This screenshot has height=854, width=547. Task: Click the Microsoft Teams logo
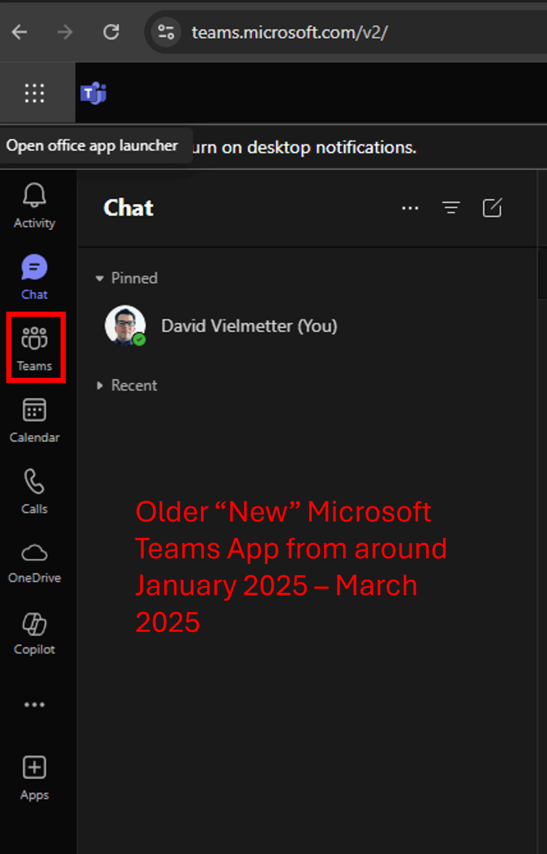tap(93, 93)
